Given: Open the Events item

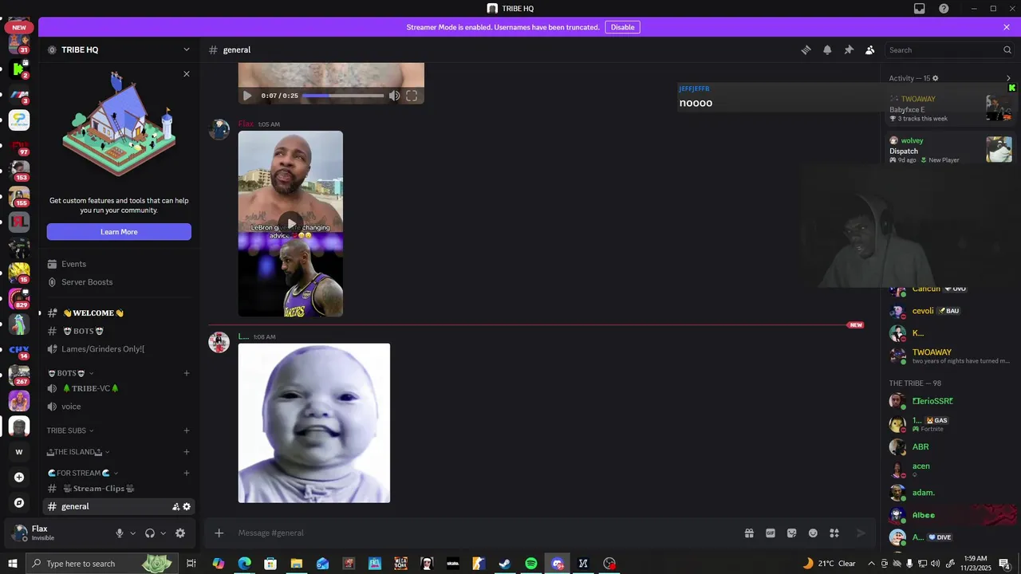Looking at the screenshot, I should point(119,264).
